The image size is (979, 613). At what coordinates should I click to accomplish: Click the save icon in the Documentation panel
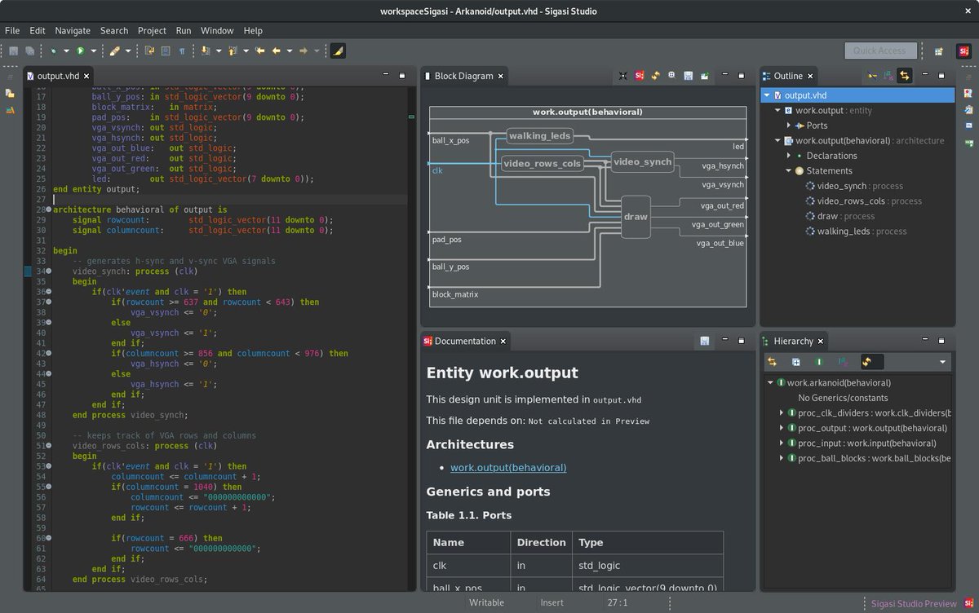pos(704,341)
